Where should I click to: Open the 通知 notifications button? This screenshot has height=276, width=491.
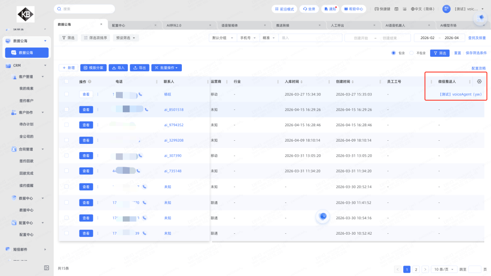tap(330, 9)
